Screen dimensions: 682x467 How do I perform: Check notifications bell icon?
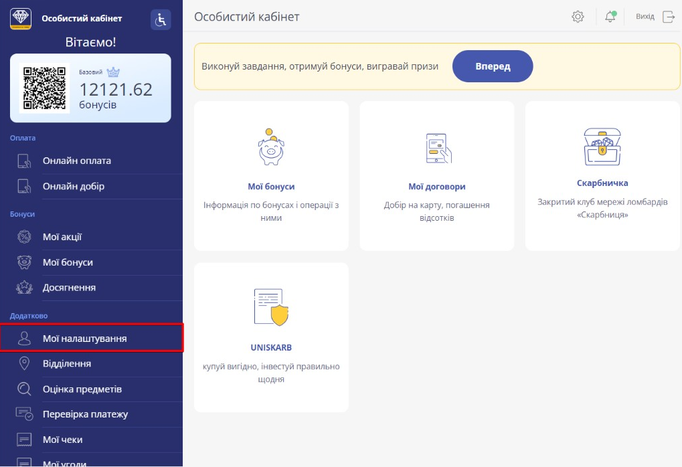(610, 17)
